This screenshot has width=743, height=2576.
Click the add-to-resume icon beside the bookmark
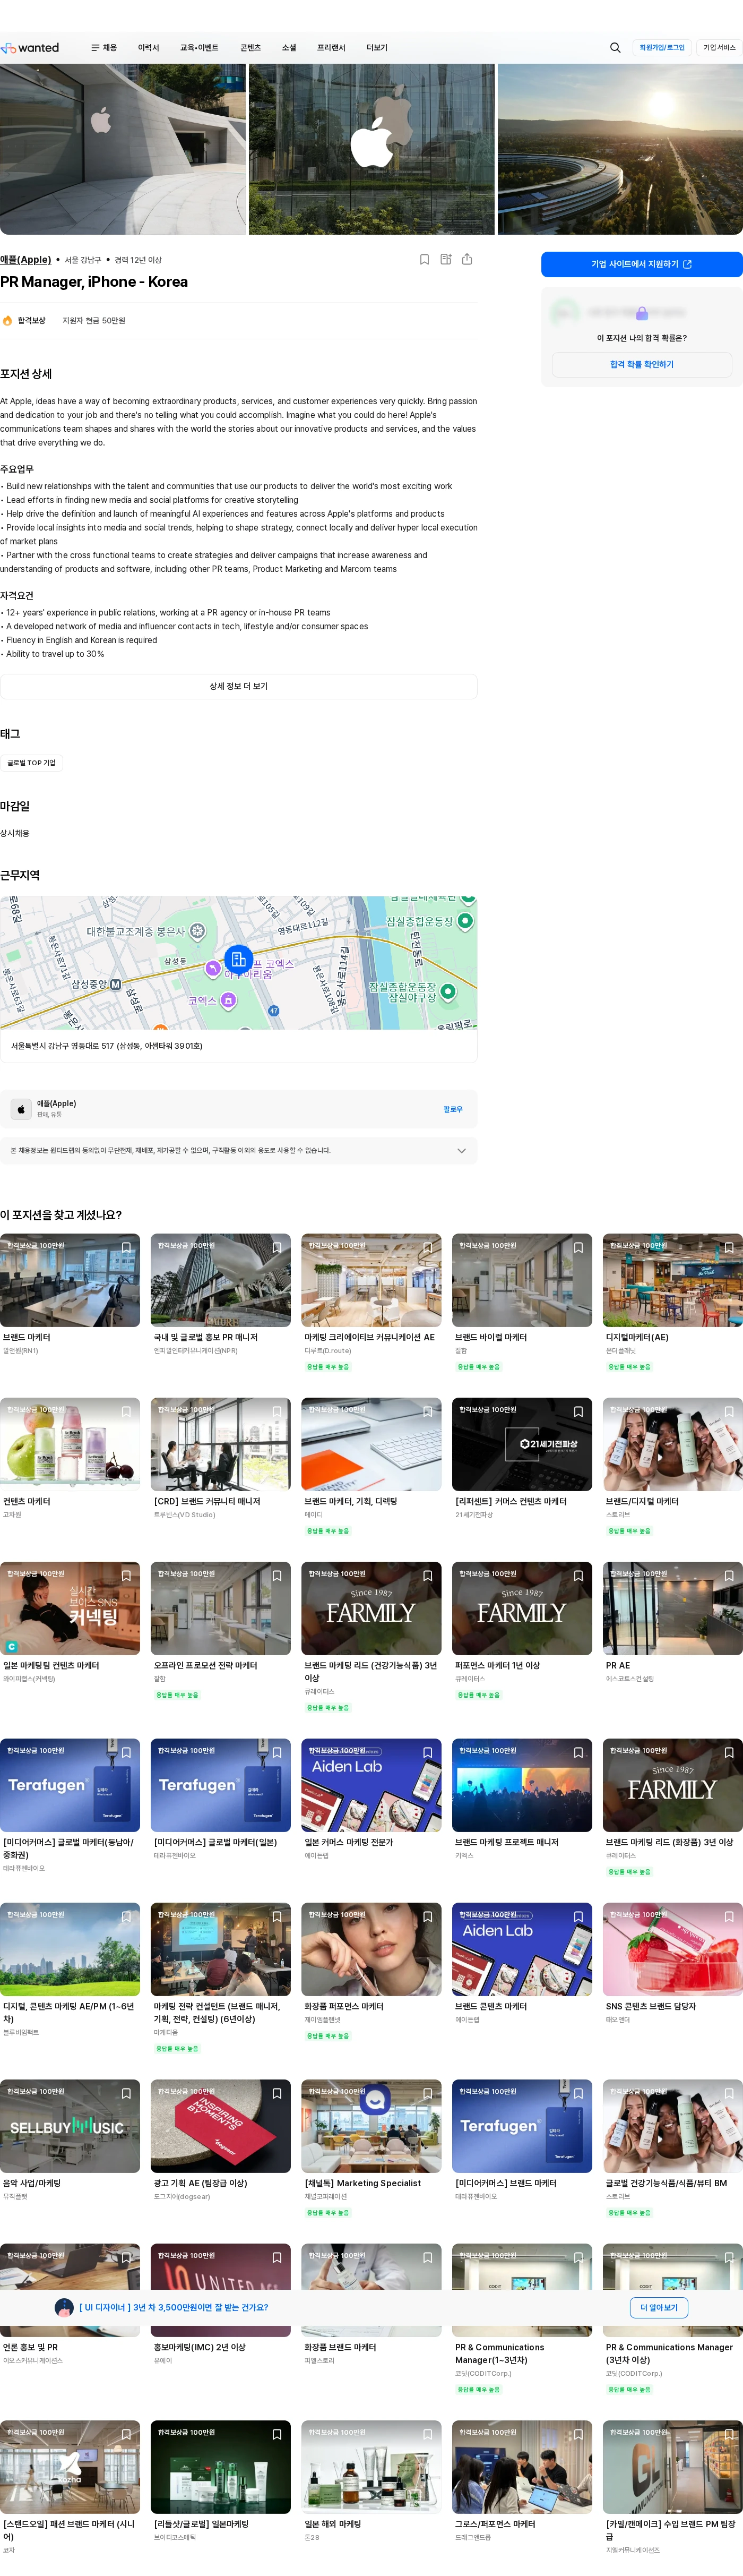coord(446,259)
